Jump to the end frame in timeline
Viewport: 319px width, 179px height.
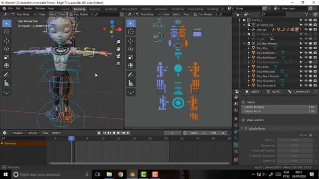pyautogui.click(x=128, y=133)
